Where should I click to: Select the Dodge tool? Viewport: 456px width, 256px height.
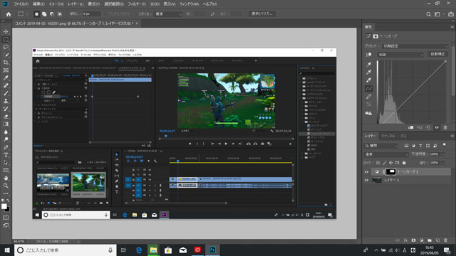pos(6,139)
